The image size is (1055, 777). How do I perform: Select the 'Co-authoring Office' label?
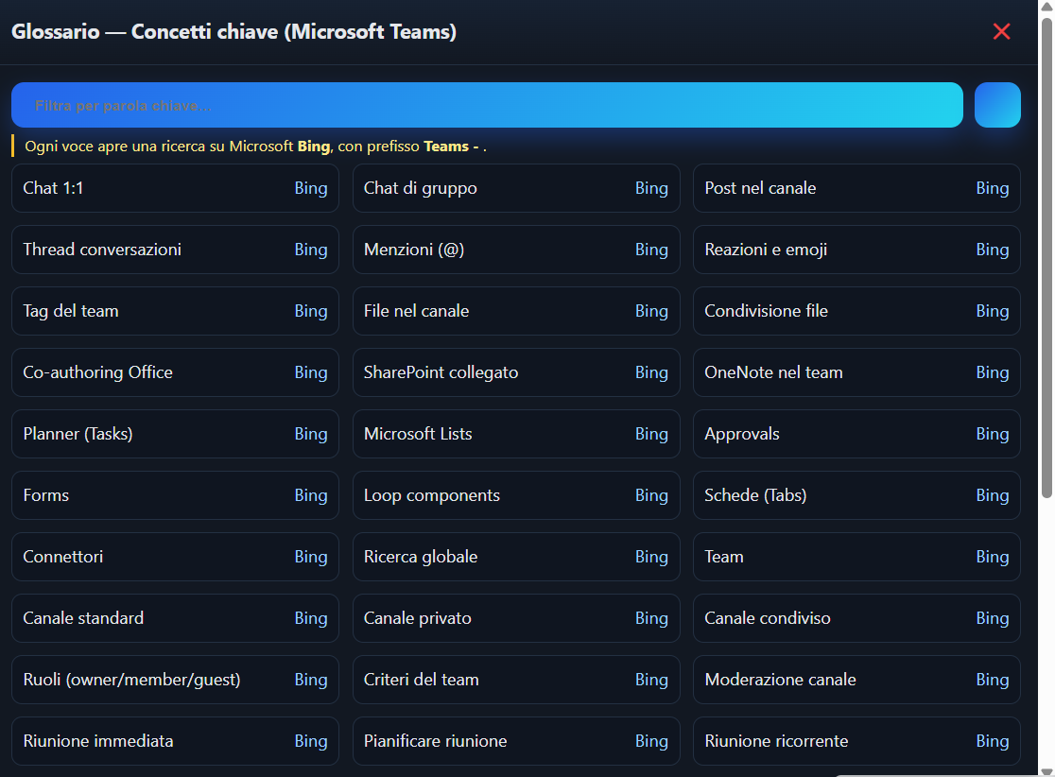[x=97, y=372]
